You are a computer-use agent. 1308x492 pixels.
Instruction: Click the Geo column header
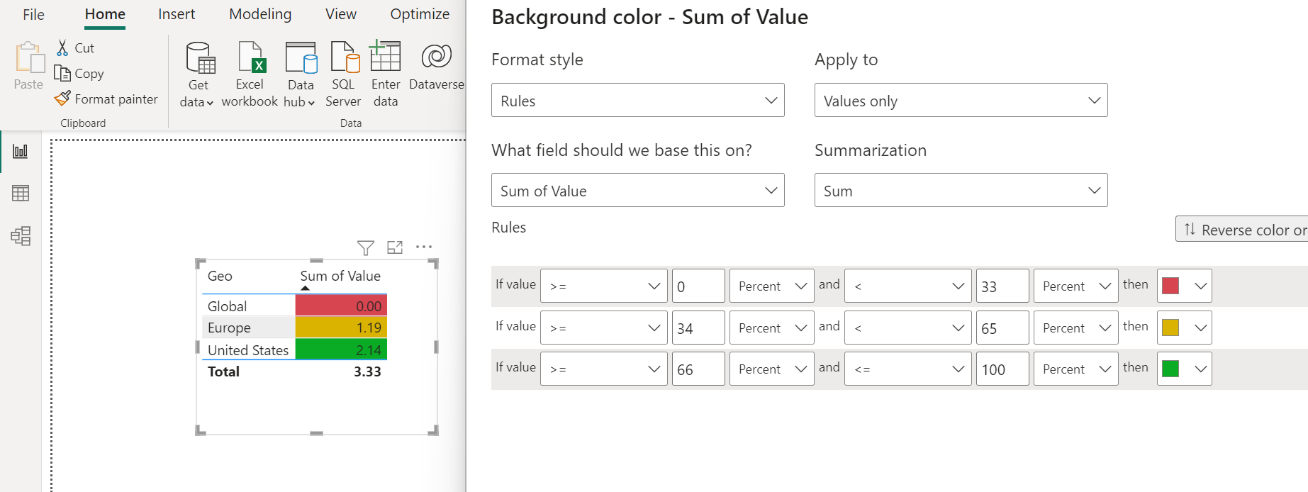tap(220, 276)
